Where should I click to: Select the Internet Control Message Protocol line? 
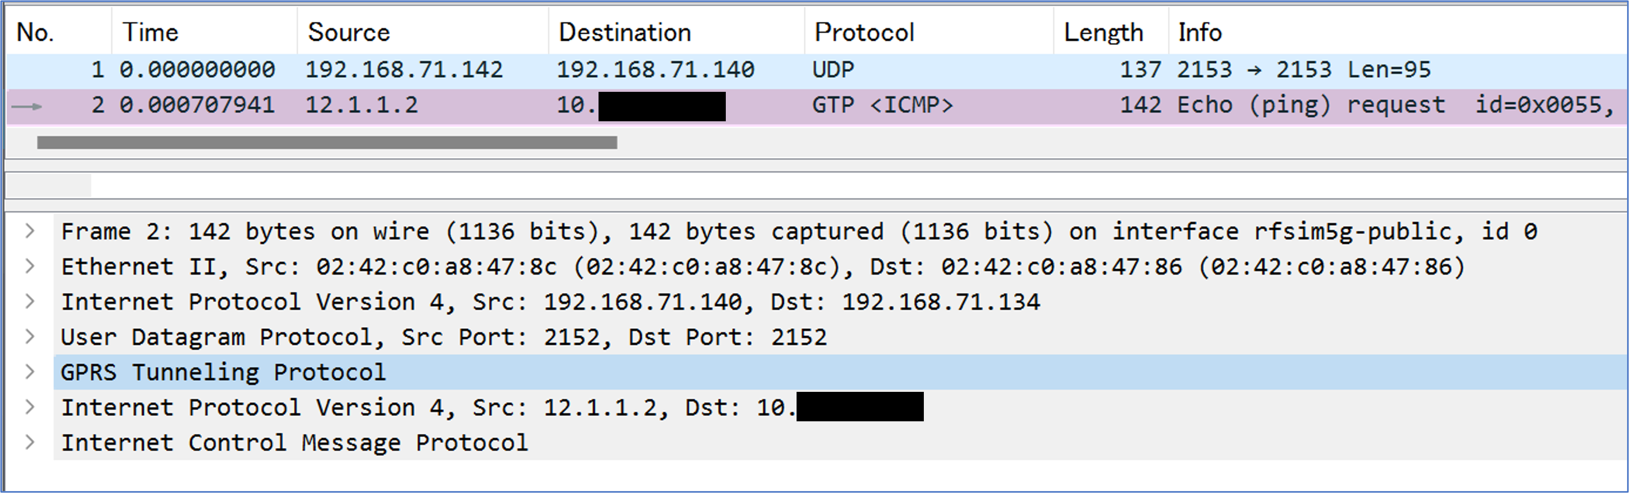click(840, 442)
